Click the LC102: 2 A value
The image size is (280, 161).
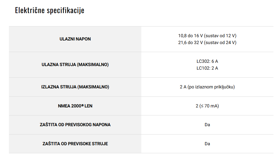coord(207,68)
